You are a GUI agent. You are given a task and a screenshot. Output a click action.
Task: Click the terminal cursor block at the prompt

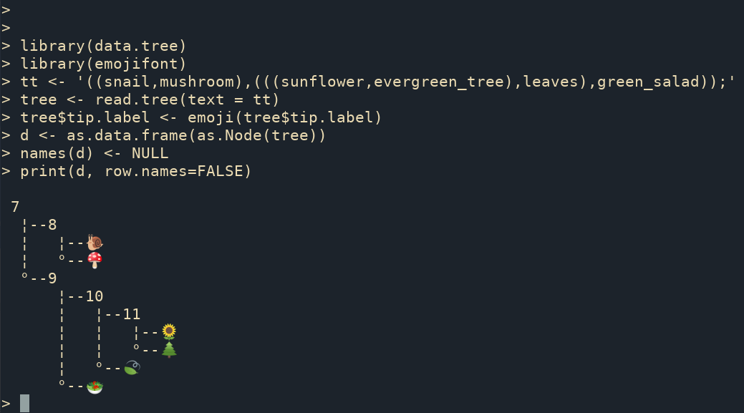[x=25, y=404]
